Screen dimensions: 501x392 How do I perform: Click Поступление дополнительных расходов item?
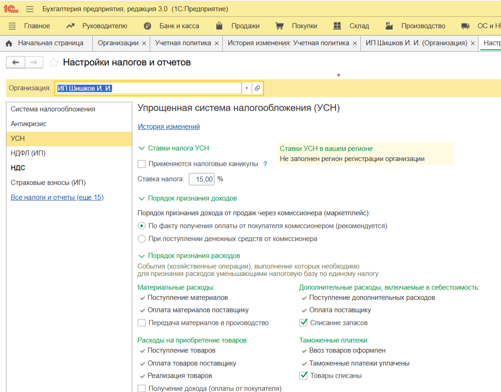point(372,298)
